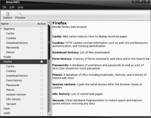Check Epiphany Places checkbox
Screen dimensions: 151x118
(42, 52)
